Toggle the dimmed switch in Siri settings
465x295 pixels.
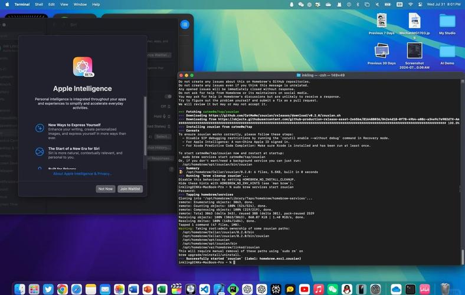click(x=168, y=96)
